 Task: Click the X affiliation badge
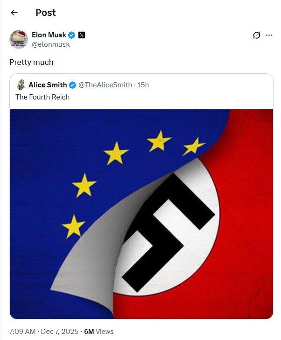click(81, 35)
